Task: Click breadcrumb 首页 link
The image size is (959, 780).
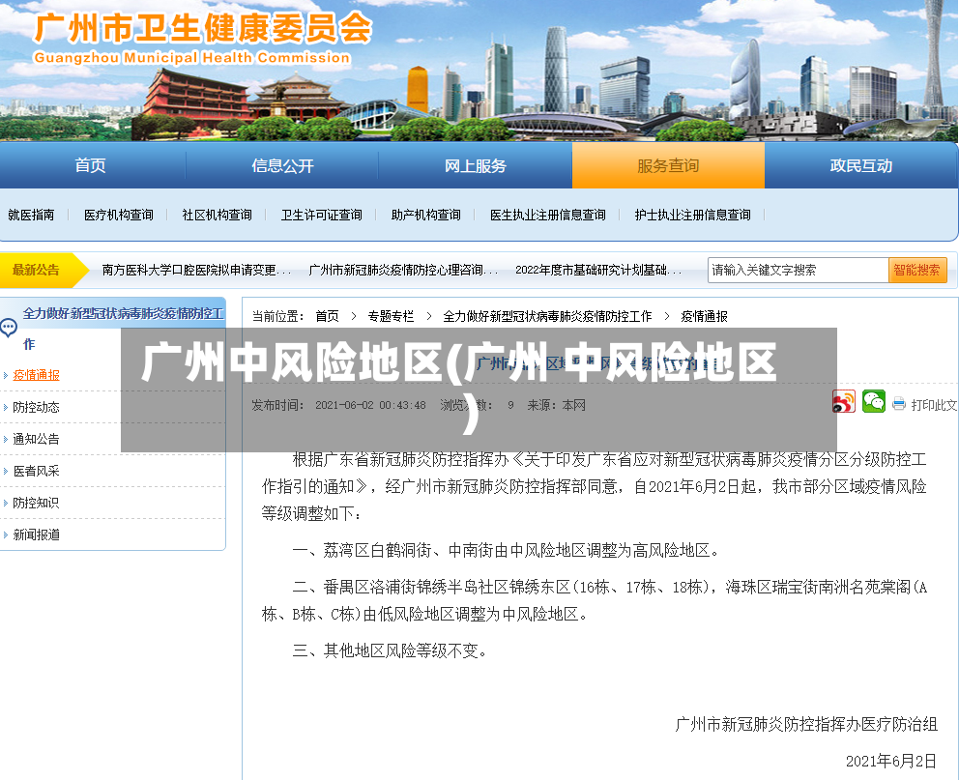Action: (327, 316)
